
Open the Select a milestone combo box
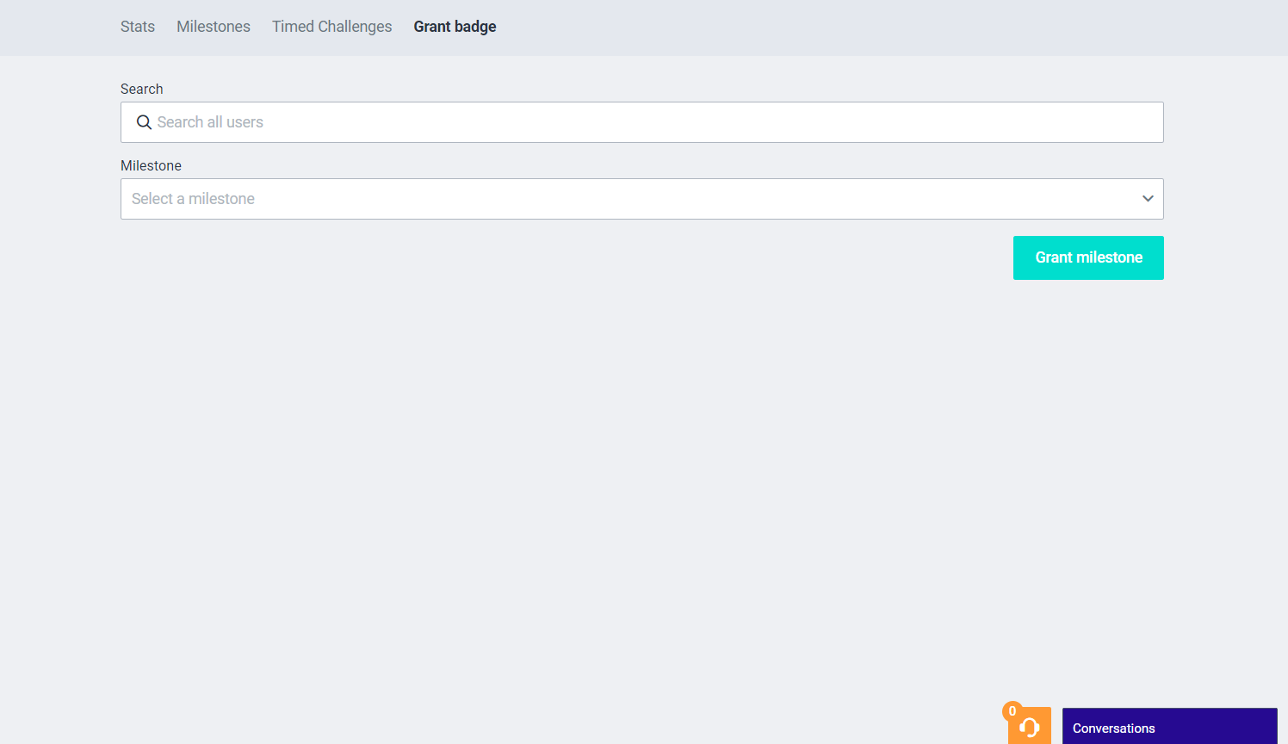coord(641,199)
